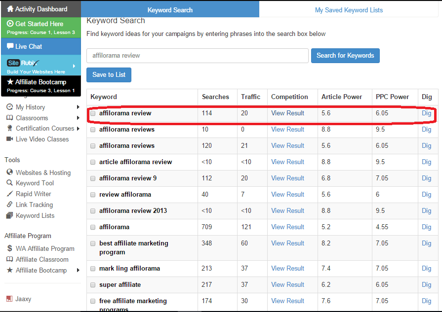Click the Searches column header
Screen dimensions: 442x312
point(215,97)
